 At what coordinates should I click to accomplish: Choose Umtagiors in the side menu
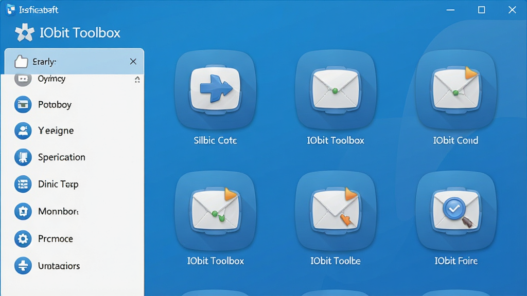point(59,266)
